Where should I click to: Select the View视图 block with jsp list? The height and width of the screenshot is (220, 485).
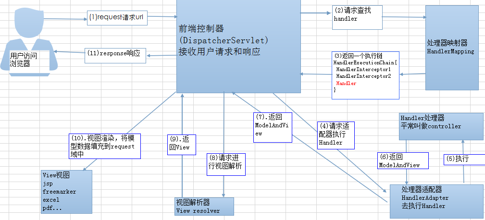click(66, 192)
